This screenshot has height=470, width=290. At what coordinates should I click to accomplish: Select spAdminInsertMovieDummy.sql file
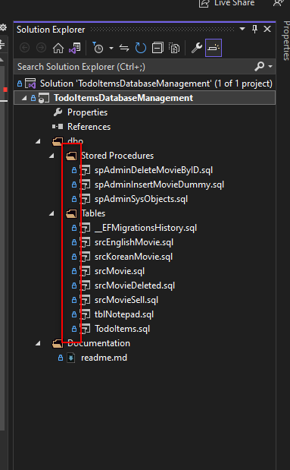click(x=159, y=185)
